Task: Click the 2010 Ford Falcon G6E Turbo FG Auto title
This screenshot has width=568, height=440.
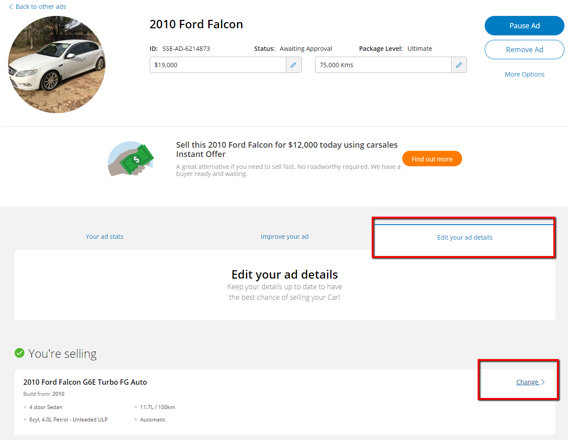Action: [85, 382]
